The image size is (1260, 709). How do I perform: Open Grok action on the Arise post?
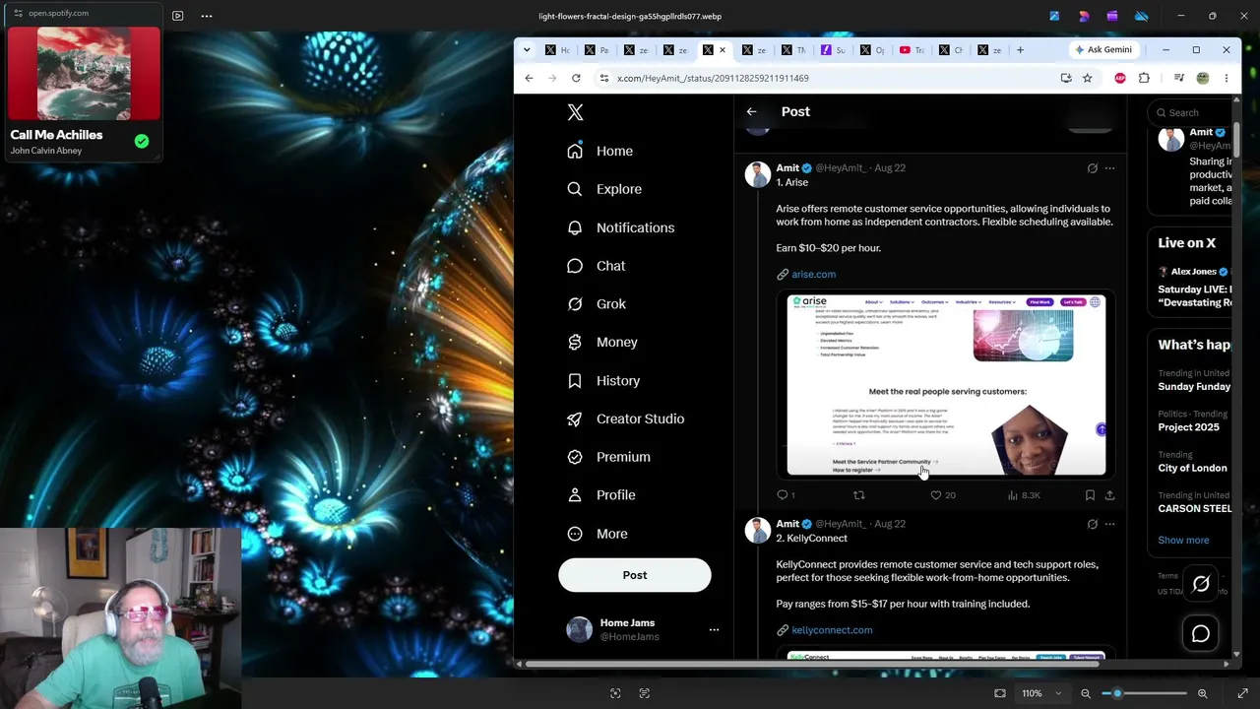point(1092,168)
